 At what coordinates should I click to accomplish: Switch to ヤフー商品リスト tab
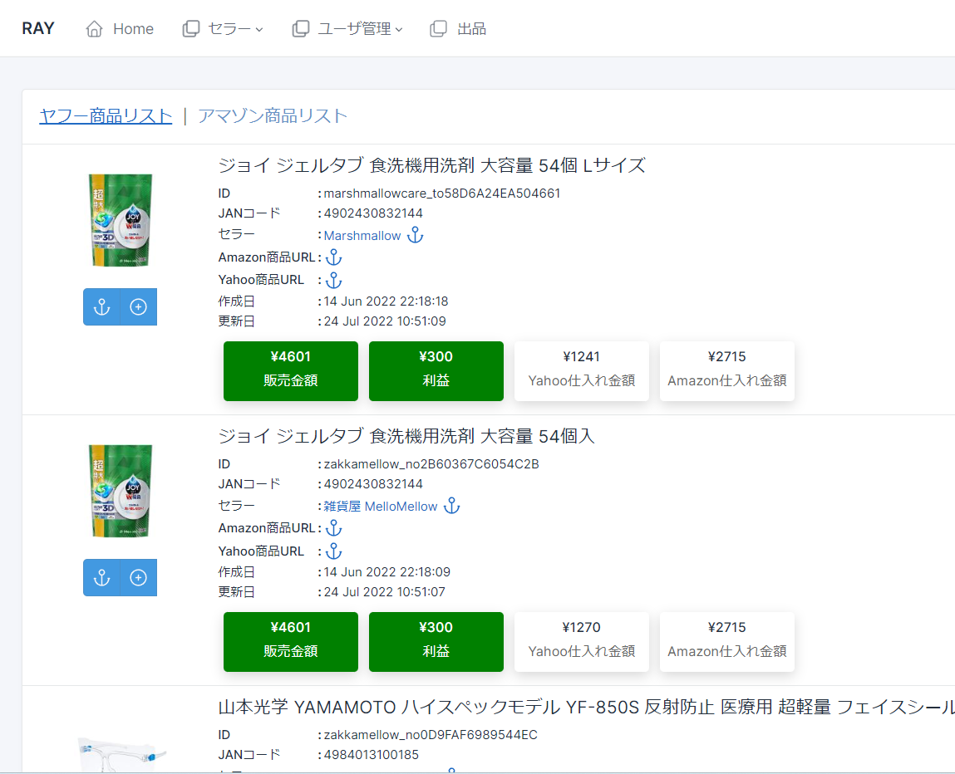click(x=106, y=115)
